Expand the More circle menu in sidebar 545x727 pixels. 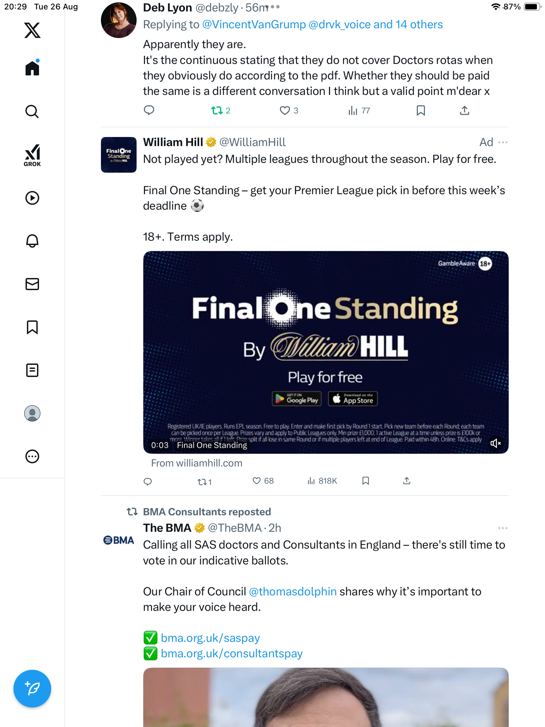[32, 456]
